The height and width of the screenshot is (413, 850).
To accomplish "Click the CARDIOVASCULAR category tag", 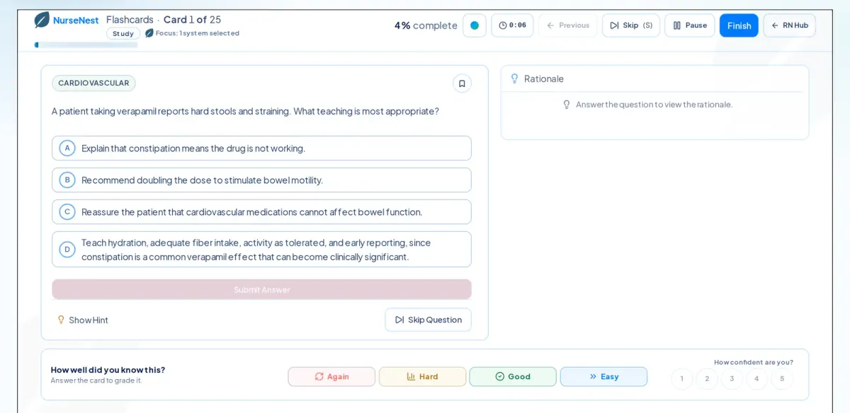I will [x=93, y=83].
